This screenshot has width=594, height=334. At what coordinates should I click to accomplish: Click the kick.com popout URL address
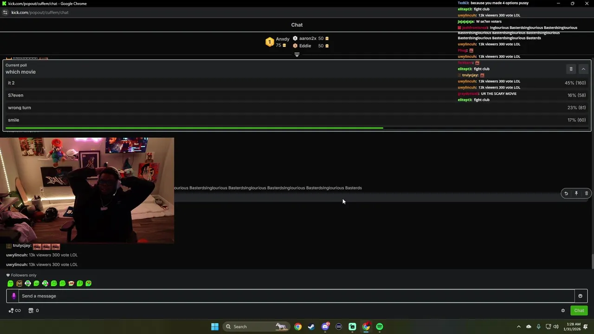[40, 13]
